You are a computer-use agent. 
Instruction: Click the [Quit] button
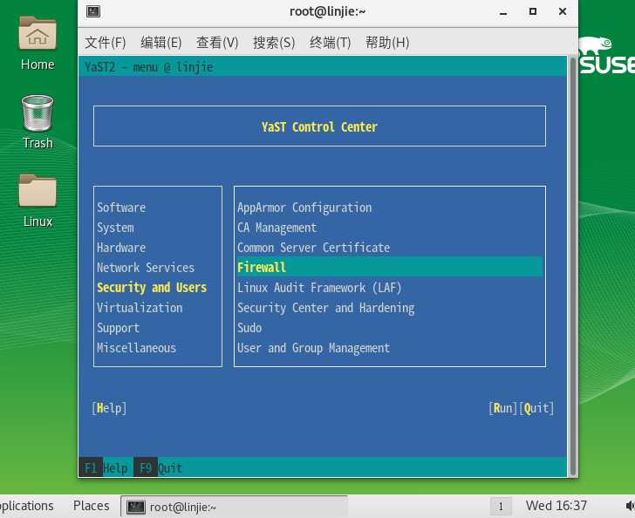pos(536,408)
